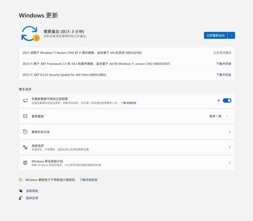The image size is (253, 221).
Task: Click the 你的设备将在使用时段之外重启 subtitle
Action: pos(66,36)
